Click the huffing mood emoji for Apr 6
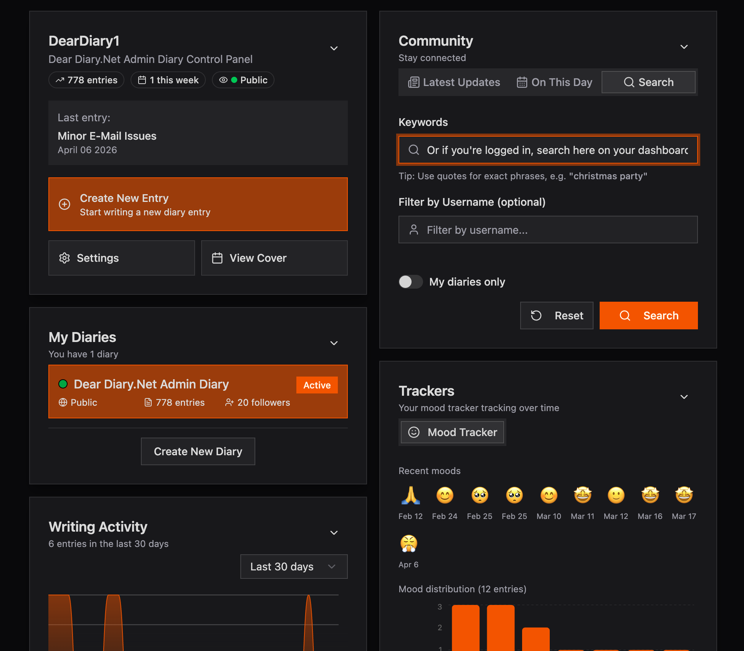The width and height of the screenshot is (744, 651). pyautogui.click(x=408, y=544)
